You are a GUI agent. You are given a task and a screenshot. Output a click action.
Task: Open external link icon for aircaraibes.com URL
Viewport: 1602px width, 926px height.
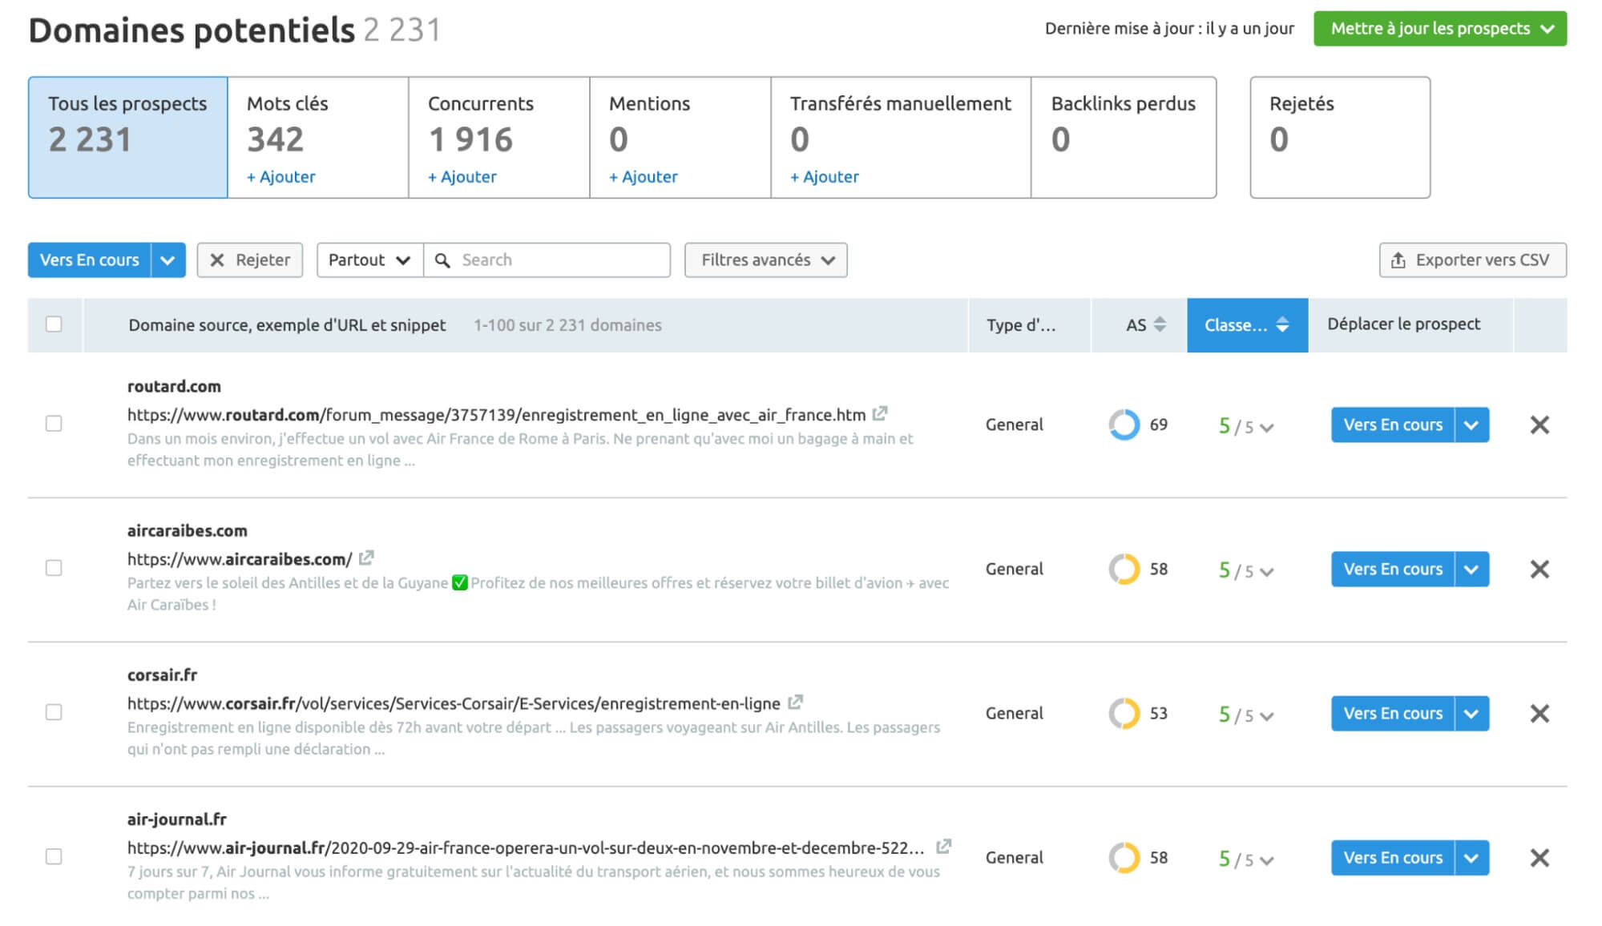tap(366, 558)
